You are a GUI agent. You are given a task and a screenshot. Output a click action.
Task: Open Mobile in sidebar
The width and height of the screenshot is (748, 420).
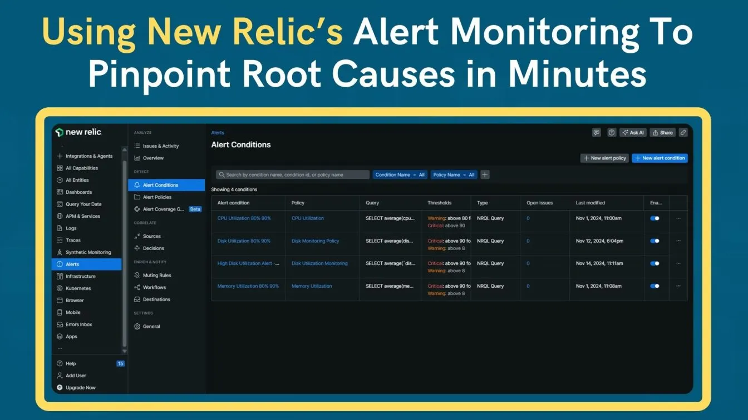point(69,312)
